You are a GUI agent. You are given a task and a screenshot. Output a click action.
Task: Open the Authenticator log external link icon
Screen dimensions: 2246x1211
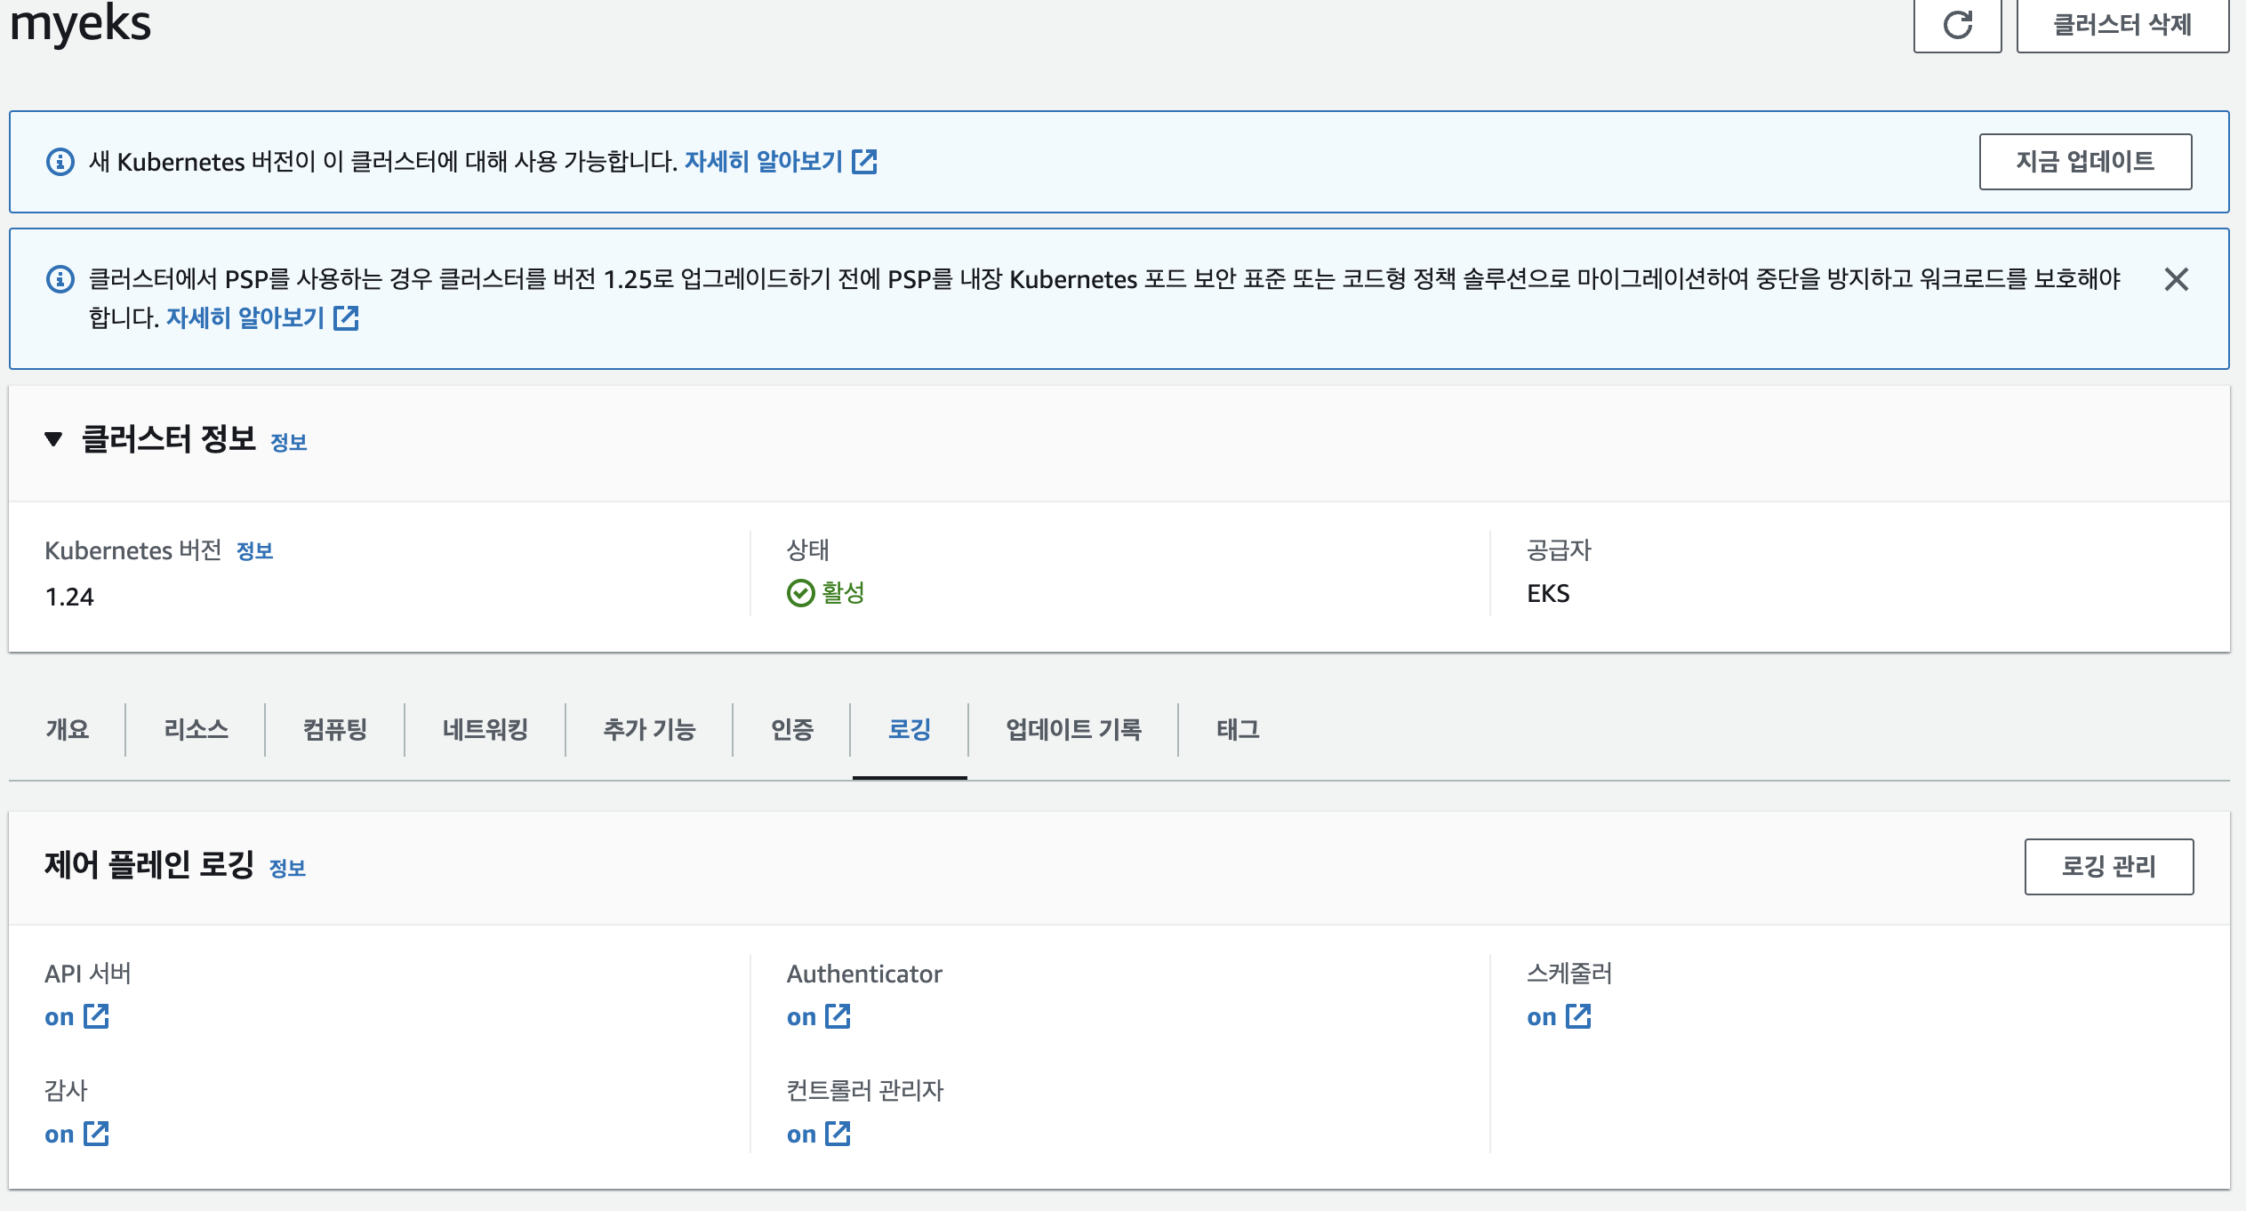tap(838, 1016)
